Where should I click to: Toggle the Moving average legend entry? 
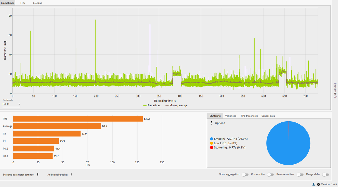[176, 105]
